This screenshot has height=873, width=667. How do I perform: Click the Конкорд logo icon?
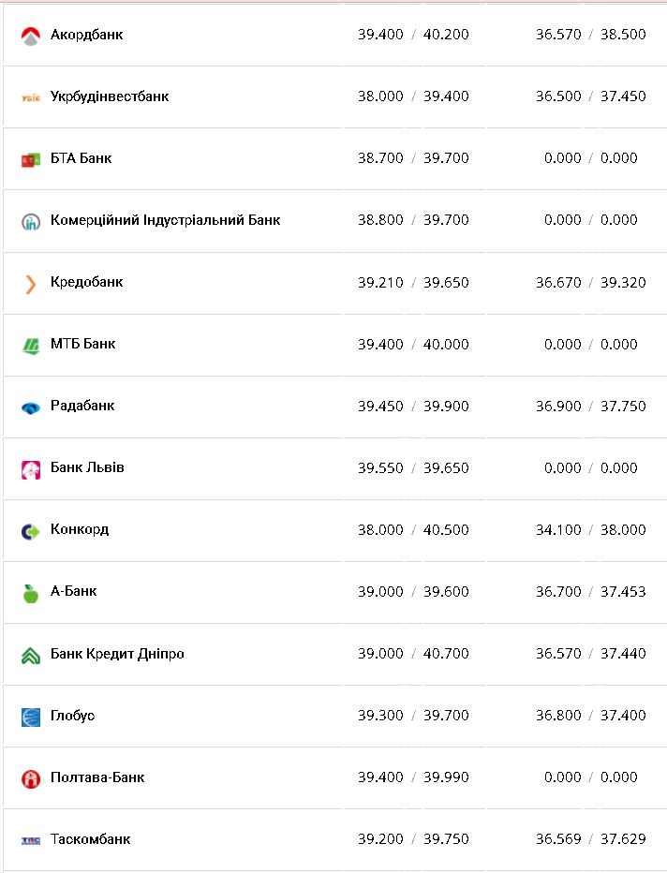tap(31, 531)
